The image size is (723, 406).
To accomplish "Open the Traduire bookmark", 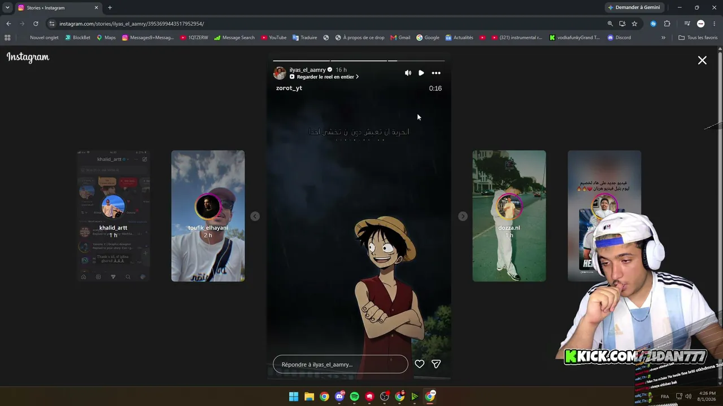I will [304, 38].
